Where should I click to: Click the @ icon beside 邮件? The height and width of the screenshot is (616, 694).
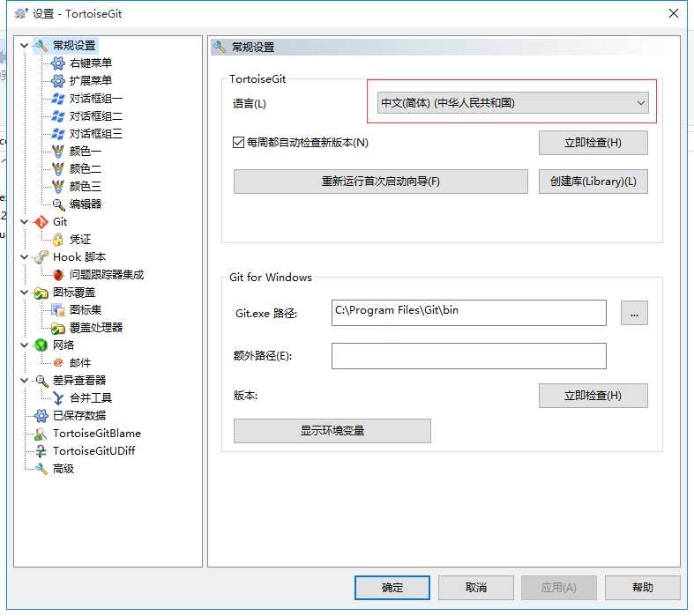(58, 362)
